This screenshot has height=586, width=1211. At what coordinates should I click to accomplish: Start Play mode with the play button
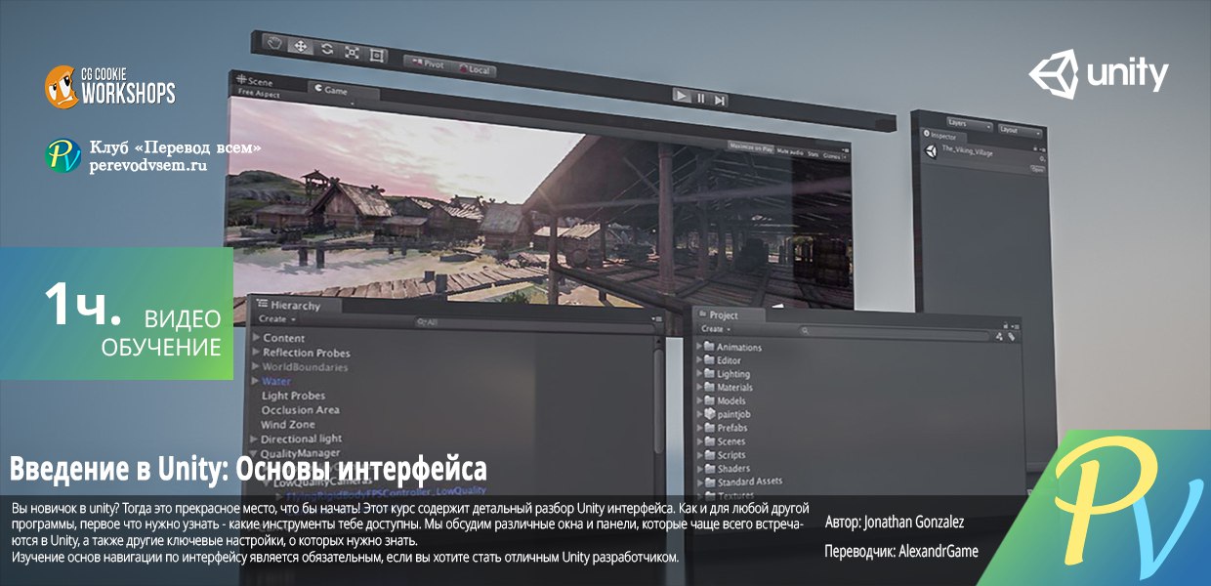click(682, 96)
